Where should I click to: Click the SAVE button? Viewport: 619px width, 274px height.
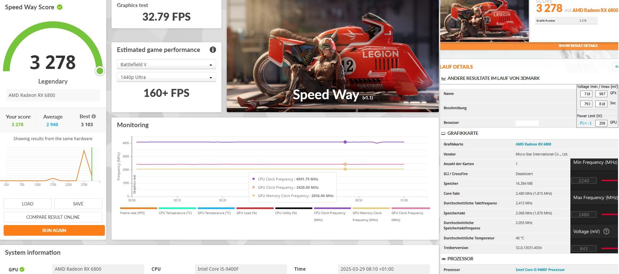[x=78, y=204]
